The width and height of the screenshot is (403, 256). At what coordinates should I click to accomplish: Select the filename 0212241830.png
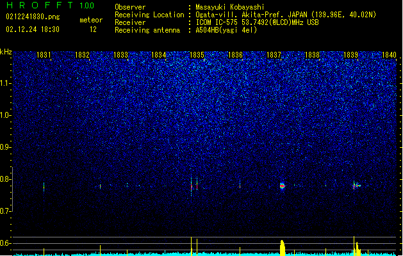coord(33,17)
